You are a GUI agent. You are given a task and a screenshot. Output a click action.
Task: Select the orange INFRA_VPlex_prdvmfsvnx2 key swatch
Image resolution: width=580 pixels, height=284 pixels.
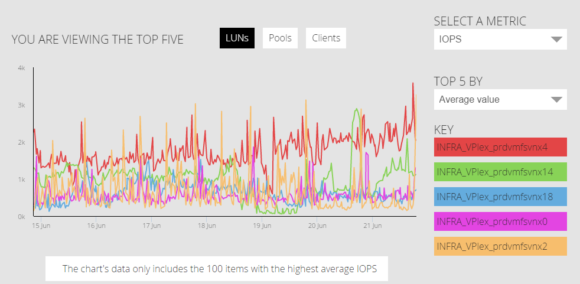(500, 246)
